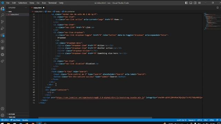The height and width of the screenshot is (124, 221).
Task: Click UTF-8 encoding in status bar
Action: tap(200, 120)
